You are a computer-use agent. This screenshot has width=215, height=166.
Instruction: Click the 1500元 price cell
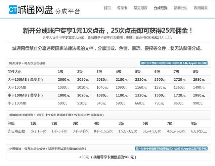[x=160, y=95]
